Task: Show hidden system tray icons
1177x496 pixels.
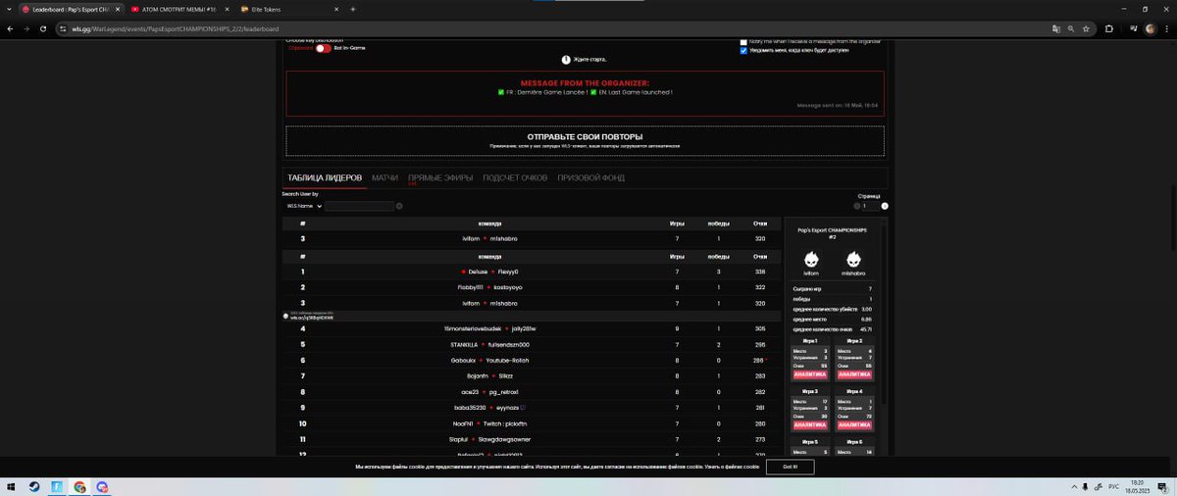Action: [x=1072, y=486]
